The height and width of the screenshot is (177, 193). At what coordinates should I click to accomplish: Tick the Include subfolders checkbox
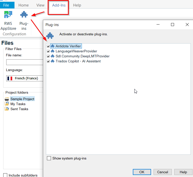click(5, 175)
